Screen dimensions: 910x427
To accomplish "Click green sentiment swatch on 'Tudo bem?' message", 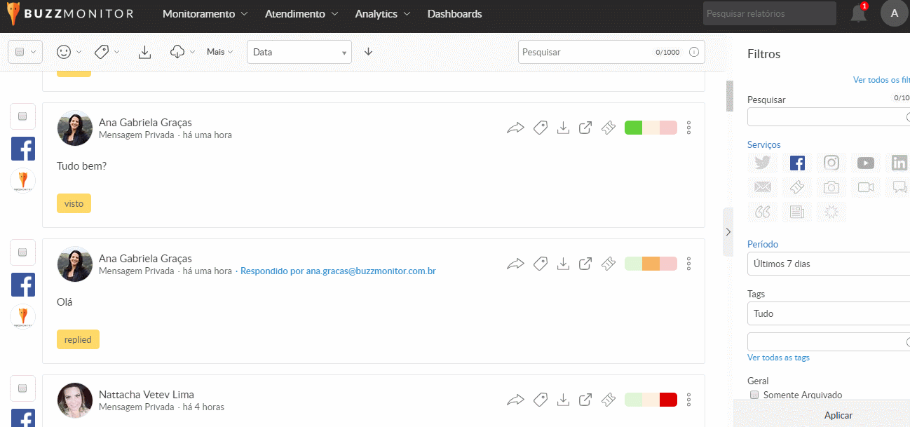I will click(x=633, y=128).
